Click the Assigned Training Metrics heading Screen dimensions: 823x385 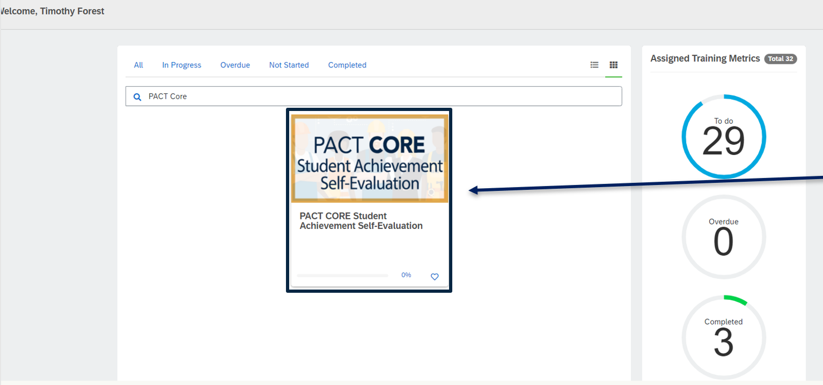(705, 58)
